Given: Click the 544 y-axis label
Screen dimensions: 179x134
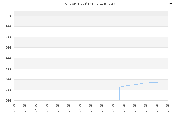Looking at the screenshot, I should [x=8, y=69].
